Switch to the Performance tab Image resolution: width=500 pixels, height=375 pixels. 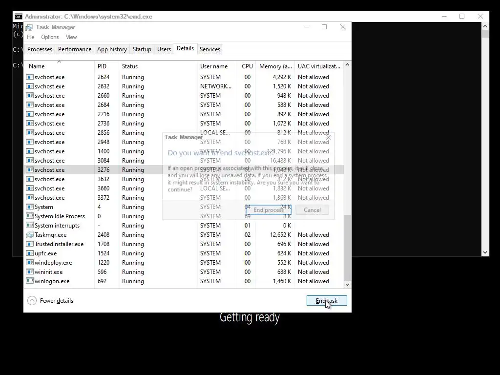(75, 49)
